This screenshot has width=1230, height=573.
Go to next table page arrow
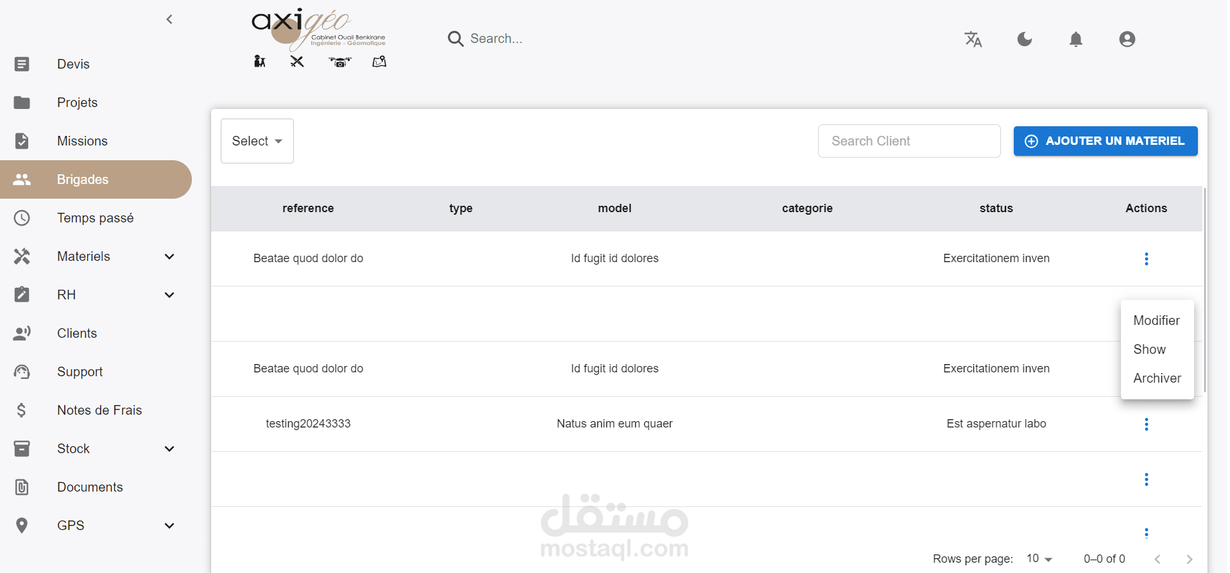tap(1190, 559)
